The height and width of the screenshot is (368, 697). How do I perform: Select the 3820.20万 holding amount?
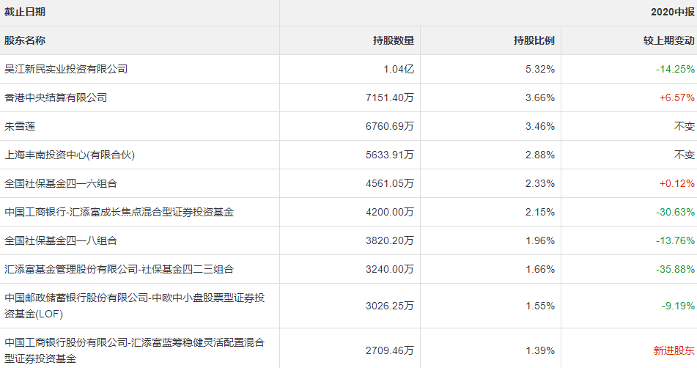[x=390, y=240]
